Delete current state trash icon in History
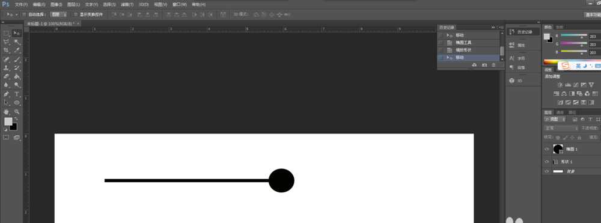This screenshot has height=223, width=601. tap(493, 65)
